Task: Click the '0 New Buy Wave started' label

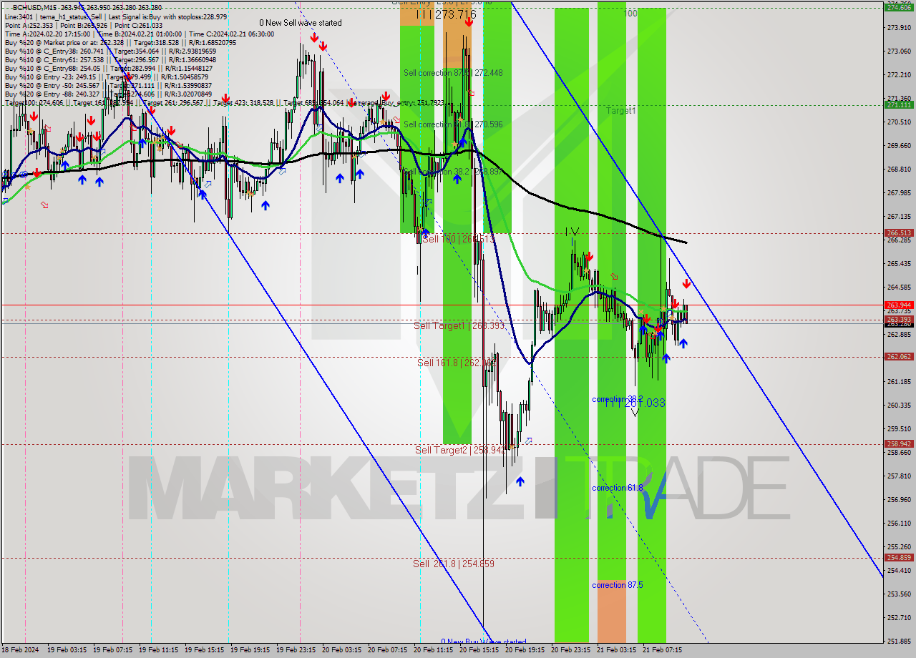Action: 483,642
